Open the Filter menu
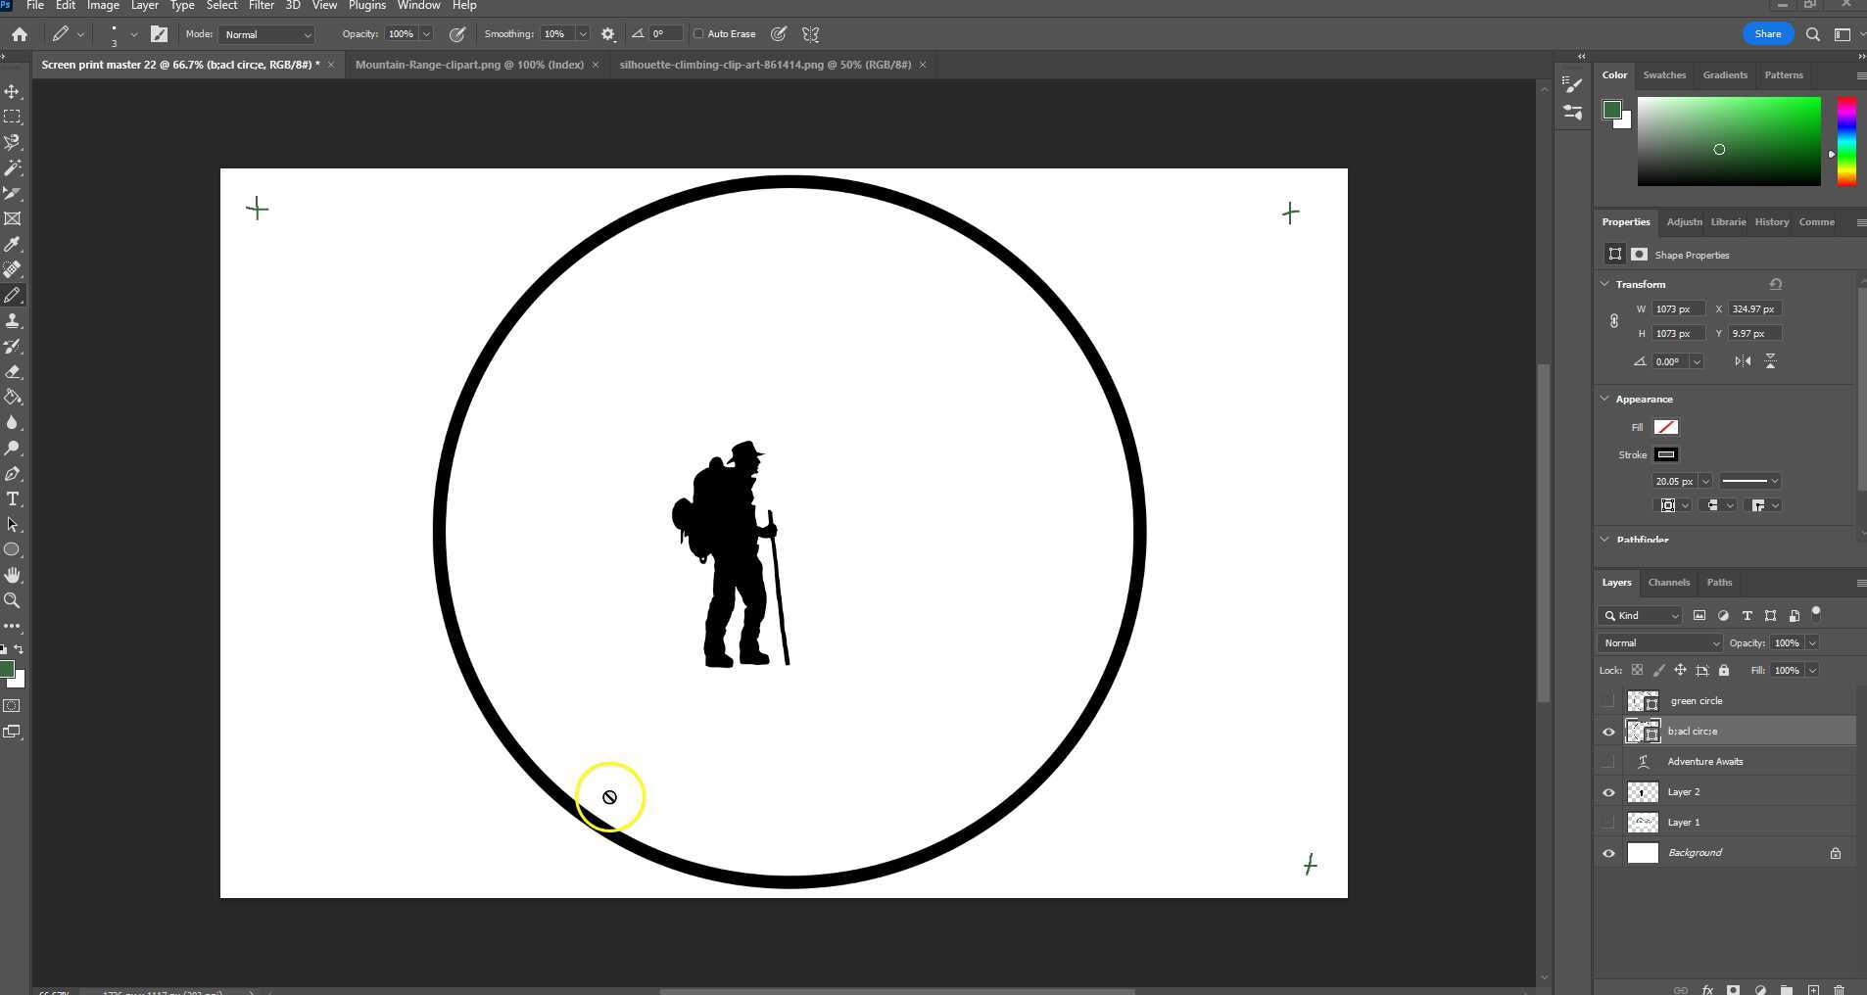Screen dimensions: 1867x995 pyautogui.click(x=261, y=6)
